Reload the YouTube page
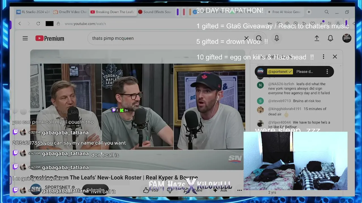The height and width of the screenshot is (203, 362). coord(38,24)
